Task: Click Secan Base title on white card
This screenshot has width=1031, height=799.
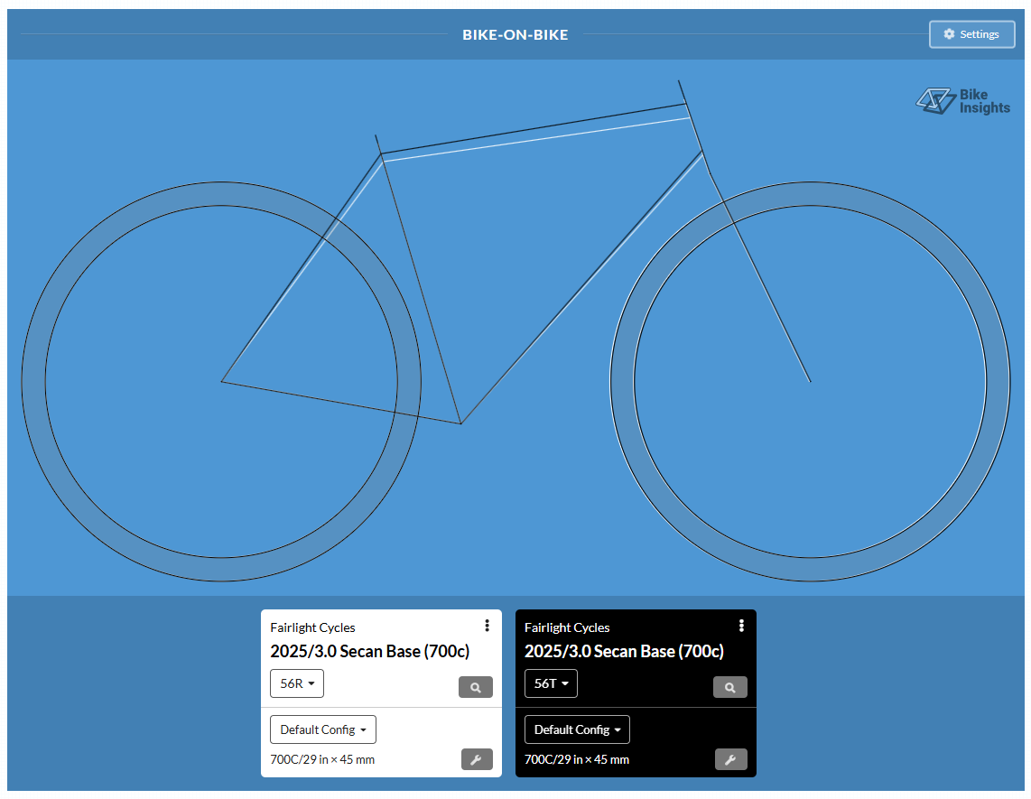Action: (369, 651)
